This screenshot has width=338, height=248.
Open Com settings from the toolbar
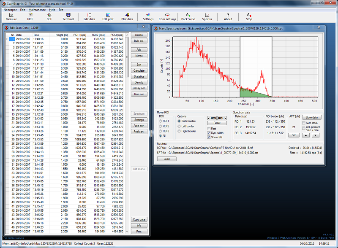[167, 16]
